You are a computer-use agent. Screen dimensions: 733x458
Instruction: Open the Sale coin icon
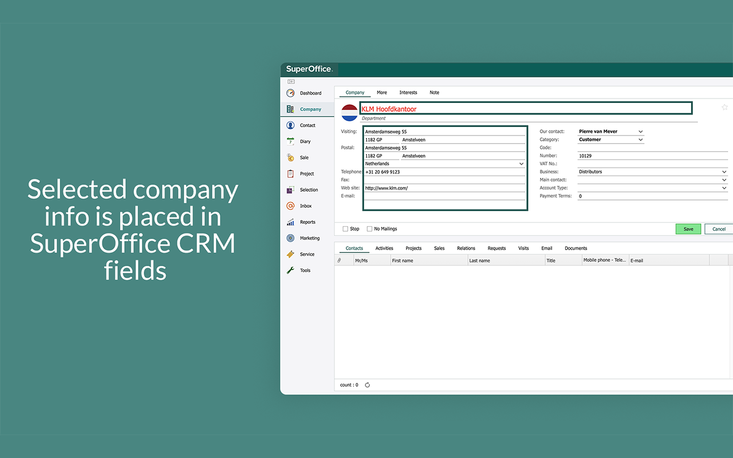pos(290,157)
